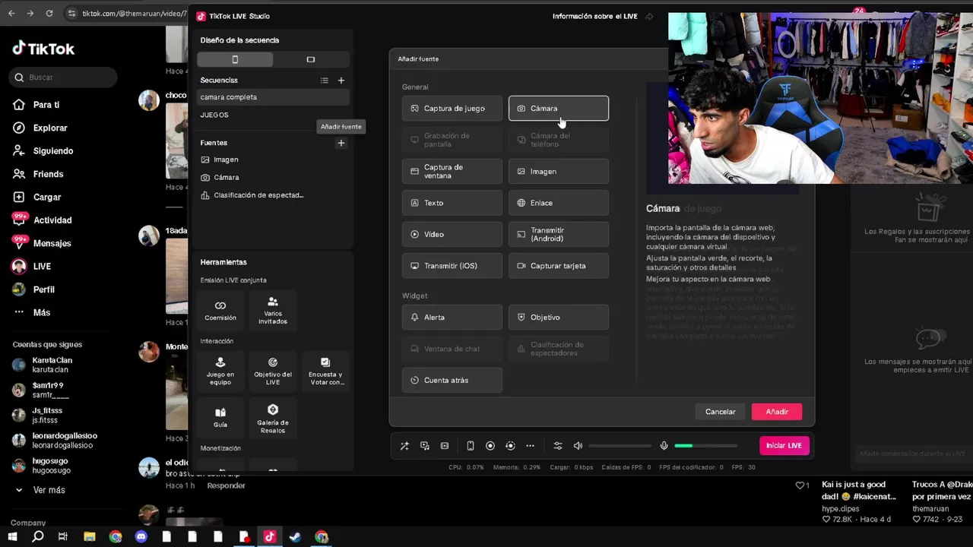Switch to landscape layout icon
The width and height of the screenshot is (973, 547).
click(x=311, y=59)
